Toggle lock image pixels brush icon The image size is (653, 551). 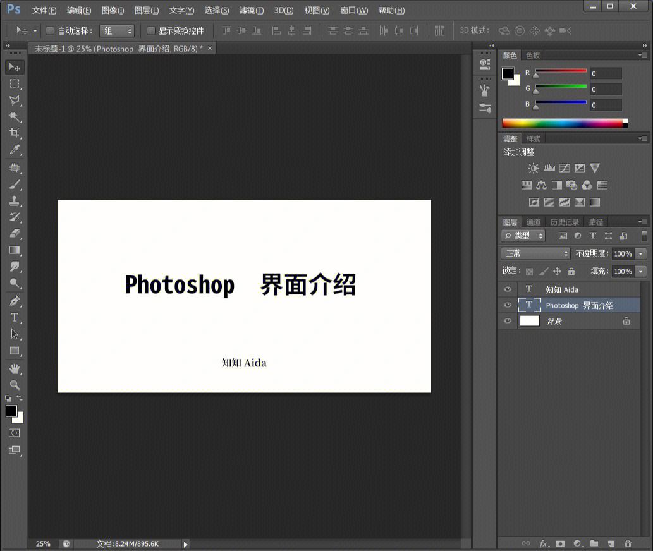[544, 271]
